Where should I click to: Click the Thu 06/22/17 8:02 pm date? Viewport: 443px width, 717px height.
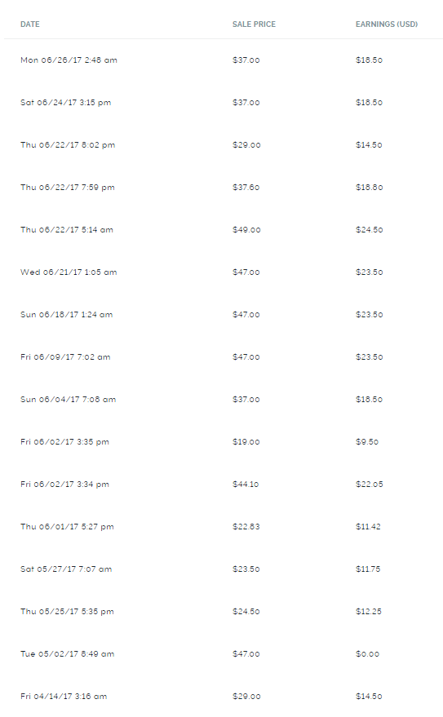tap(68, 145)
